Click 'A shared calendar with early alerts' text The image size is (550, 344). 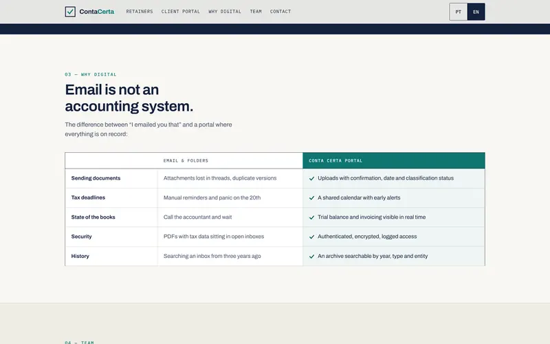pyautogui.click(x=359, y=197)
